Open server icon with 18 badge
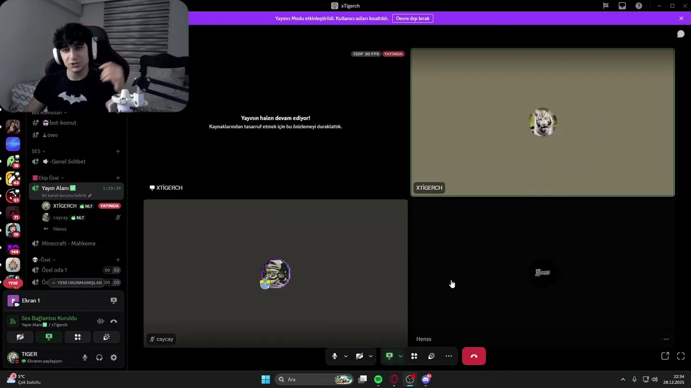Image resolution: width=691 pixels, height=388 pixels. tap(13, 161)
